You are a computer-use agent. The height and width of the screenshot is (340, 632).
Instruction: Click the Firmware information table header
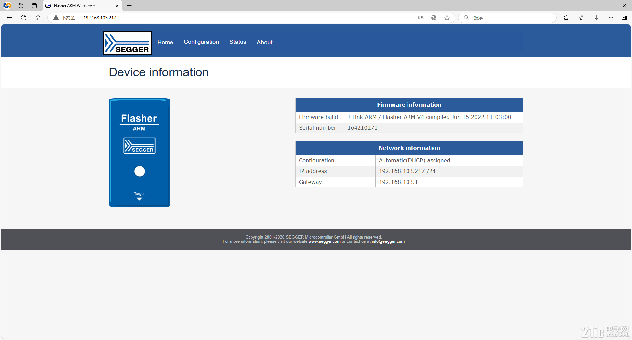point(409,105)
